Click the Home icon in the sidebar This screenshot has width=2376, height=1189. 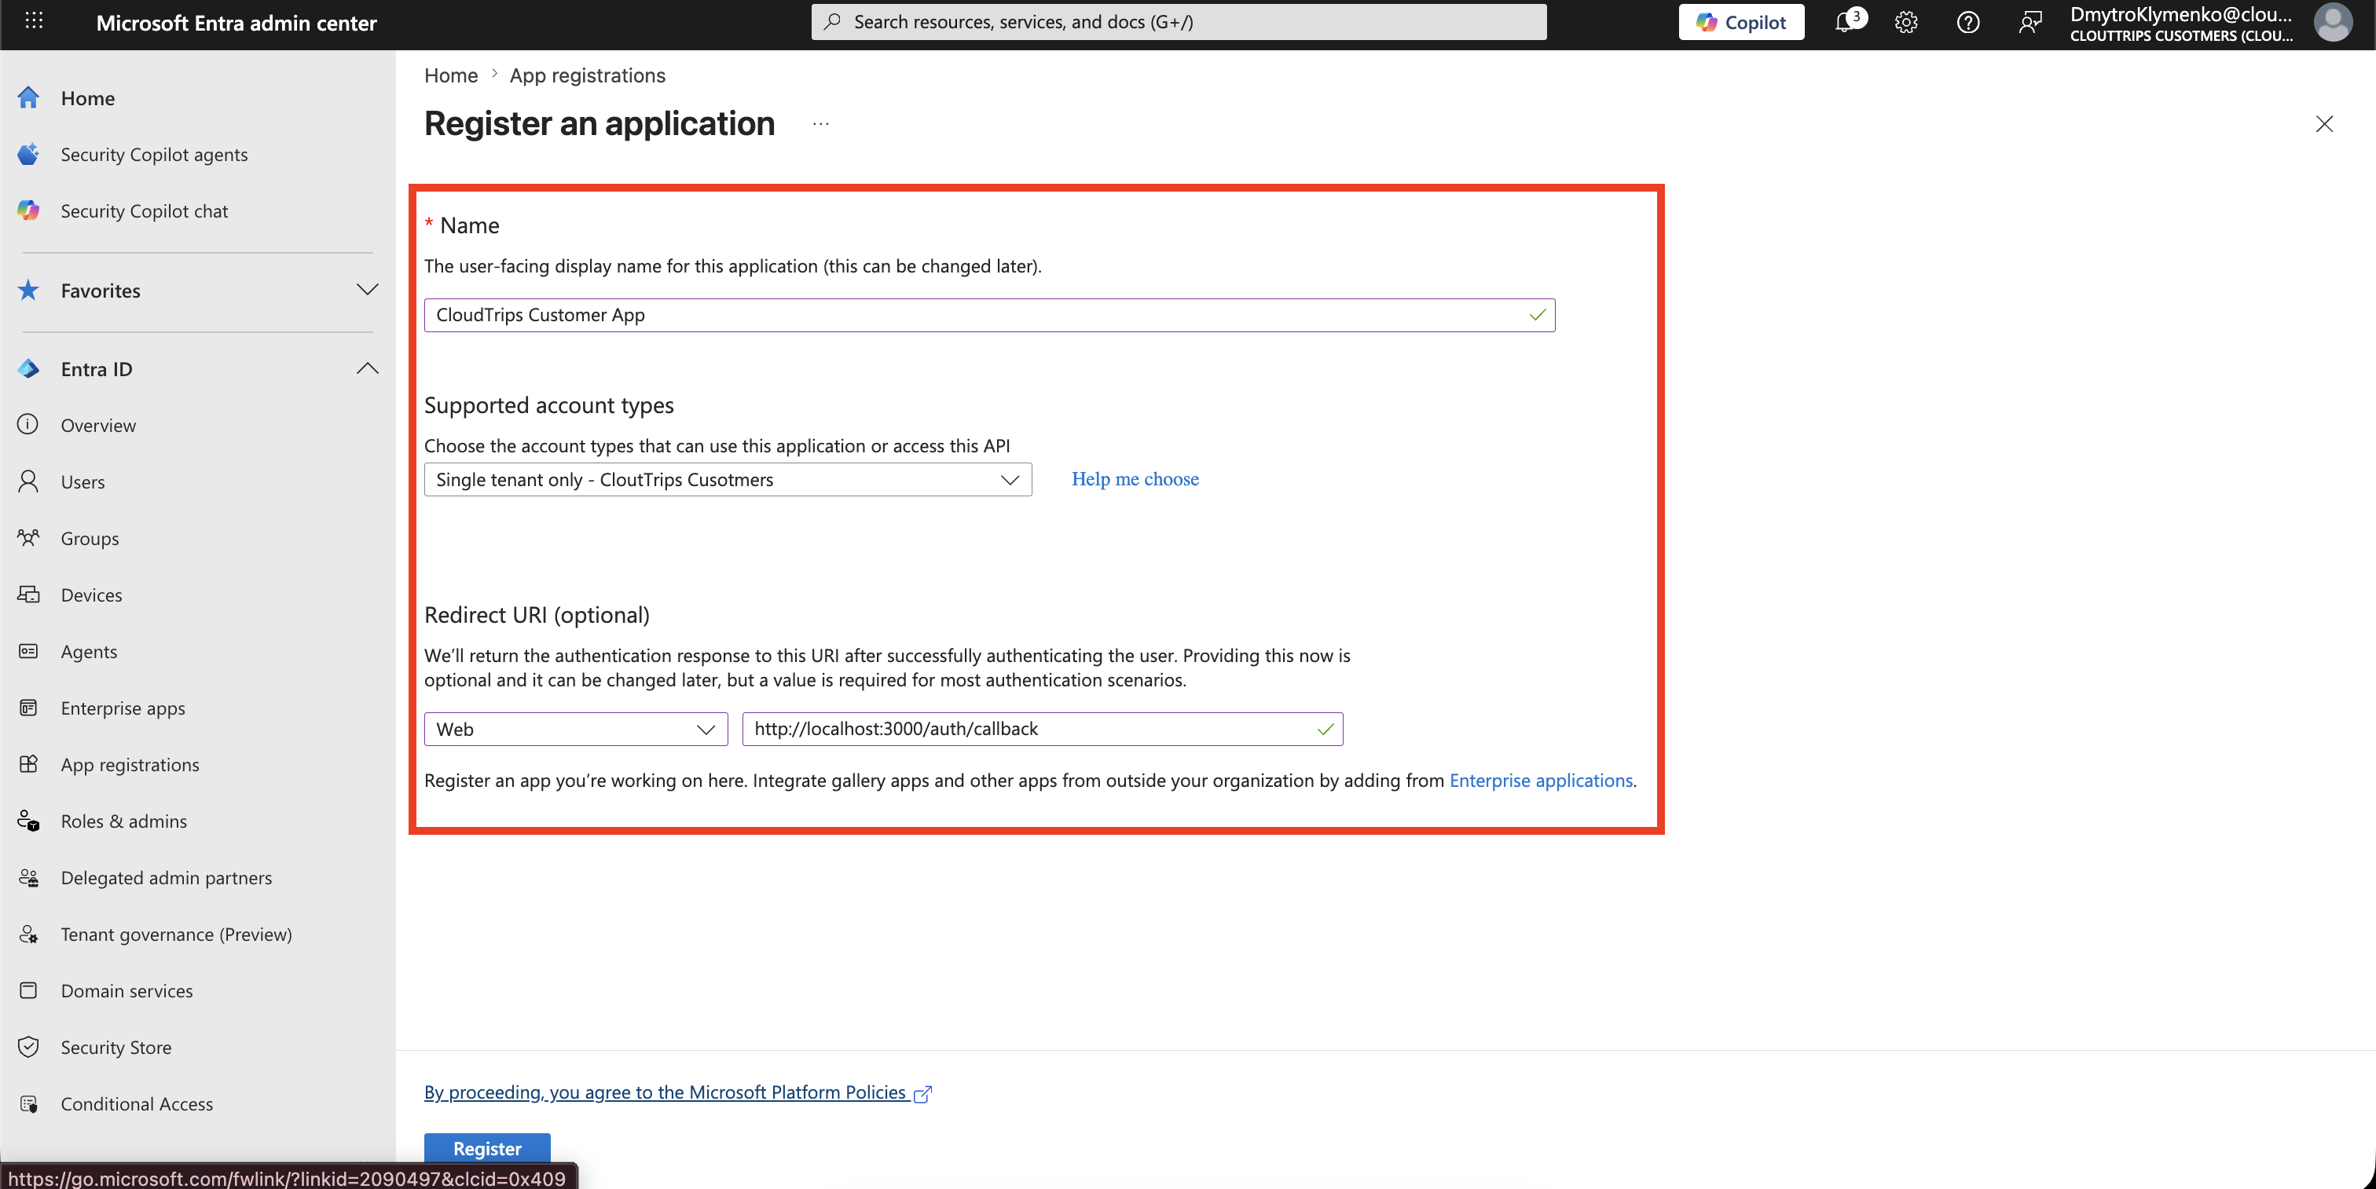(x=28, y=97)
